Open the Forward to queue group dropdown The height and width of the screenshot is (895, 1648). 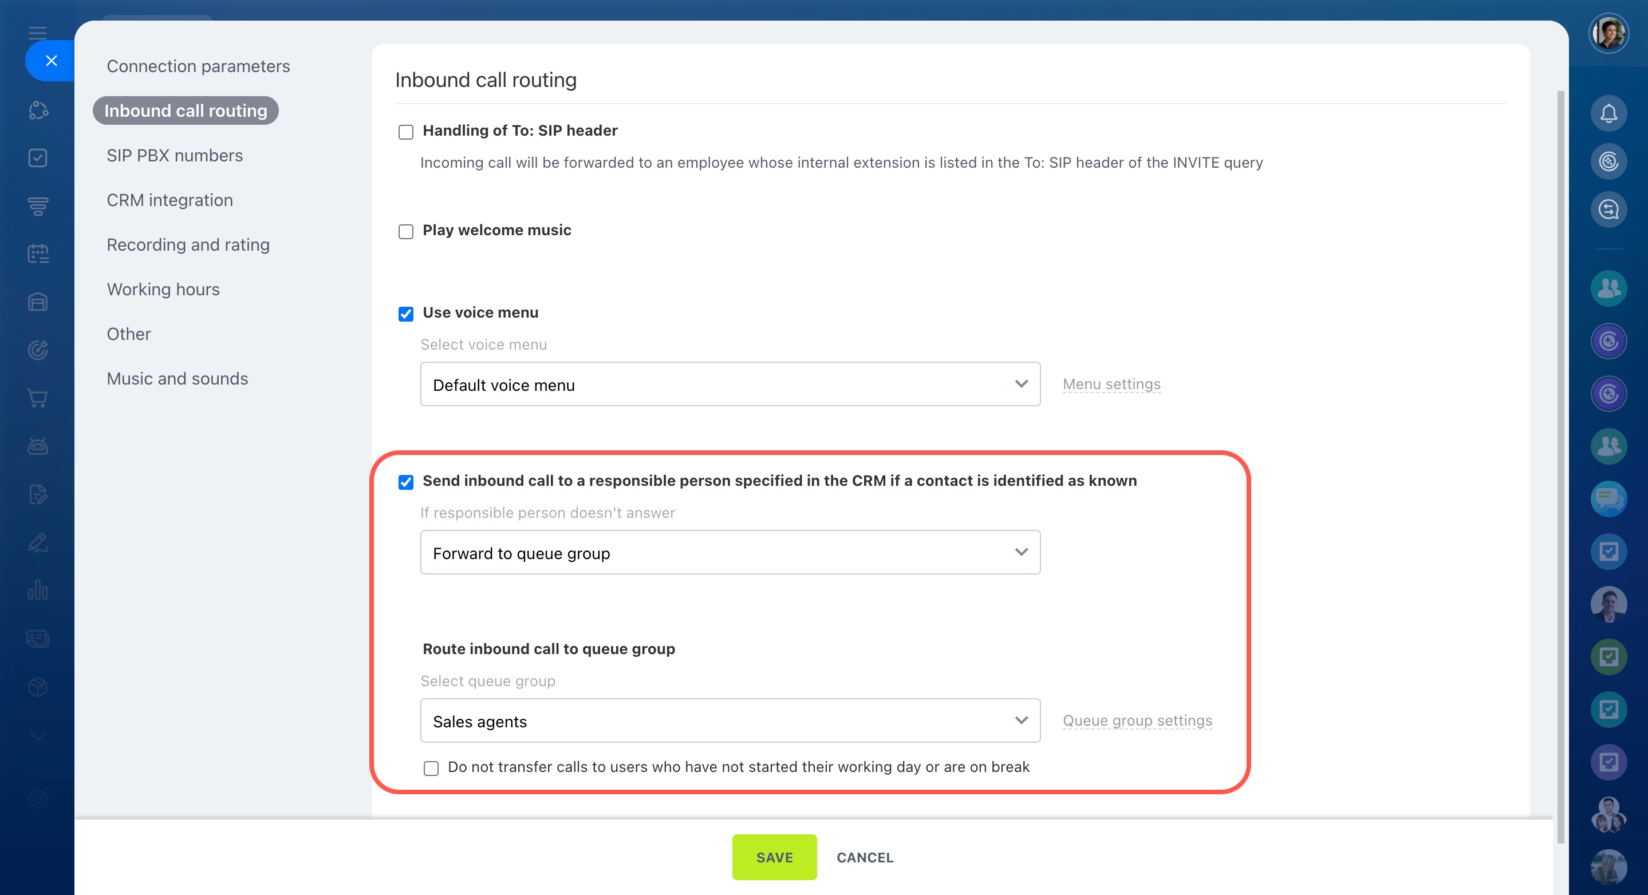730,552
